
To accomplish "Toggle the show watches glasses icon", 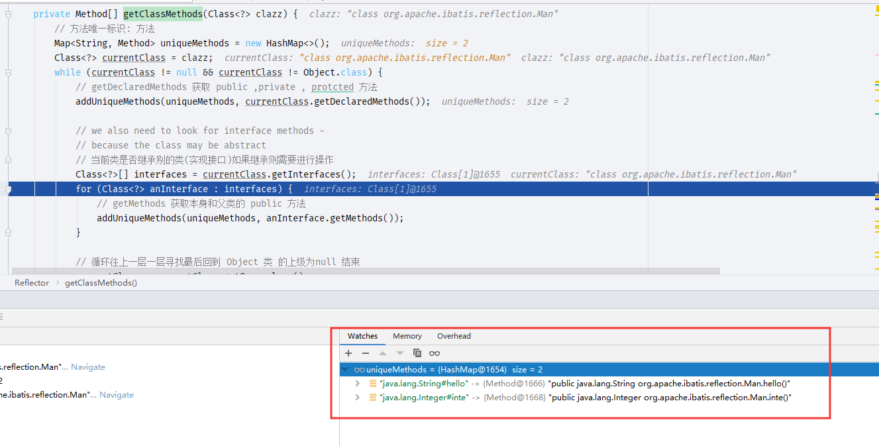I will tap(435, 353).
